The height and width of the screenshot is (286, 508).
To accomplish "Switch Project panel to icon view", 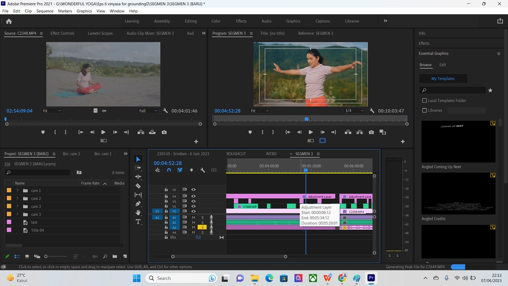I will click(x=27, y=256).
